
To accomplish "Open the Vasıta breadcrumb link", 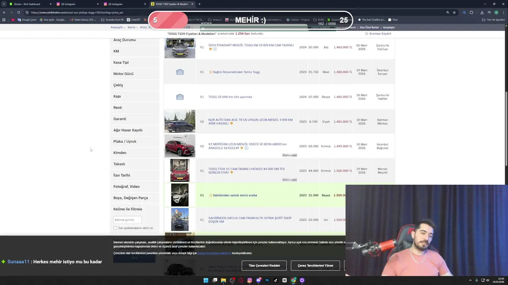I will coord(131,27).
